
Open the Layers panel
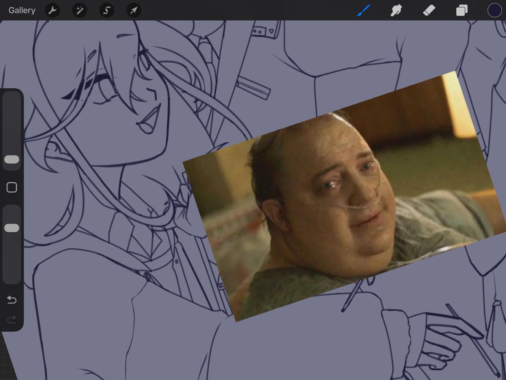pos(462,11)
